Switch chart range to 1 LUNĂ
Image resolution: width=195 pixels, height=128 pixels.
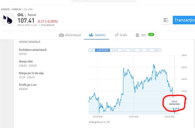coord(114,50)
